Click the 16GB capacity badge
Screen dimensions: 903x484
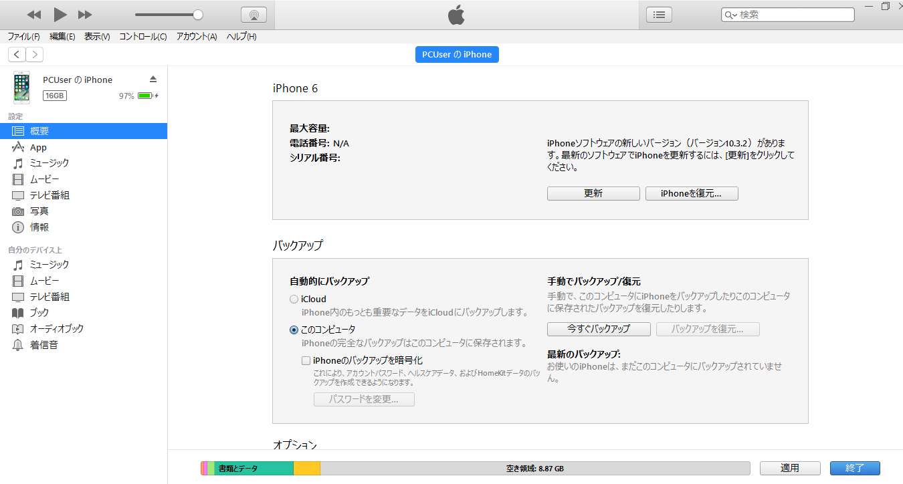[x=55, y=96]
